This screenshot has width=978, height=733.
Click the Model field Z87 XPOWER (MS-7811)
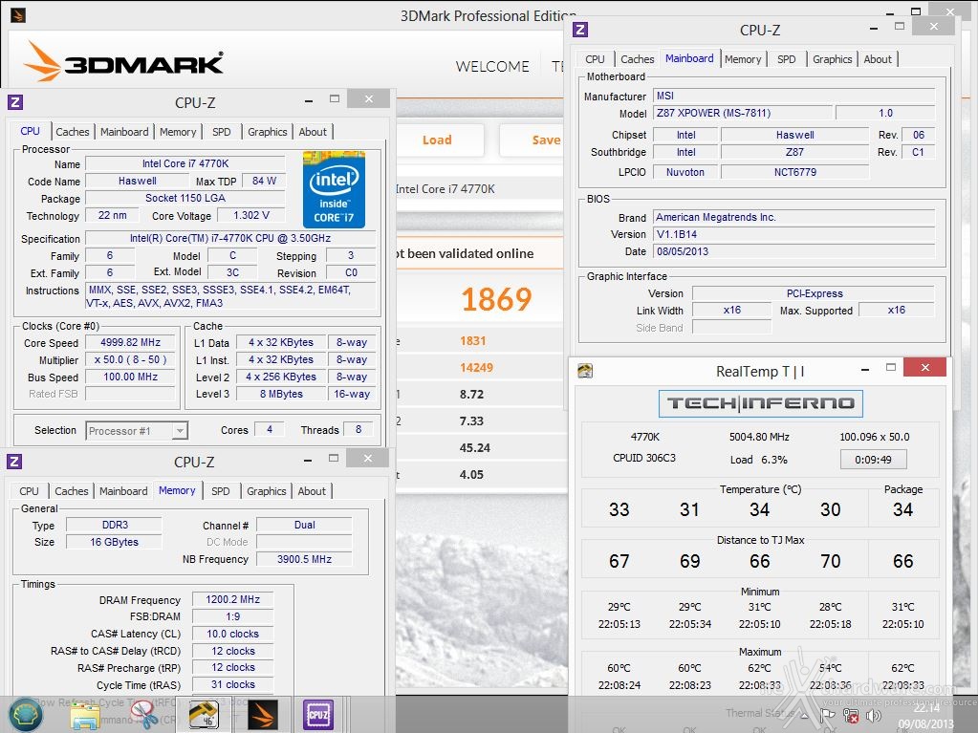tap(743, 113)
